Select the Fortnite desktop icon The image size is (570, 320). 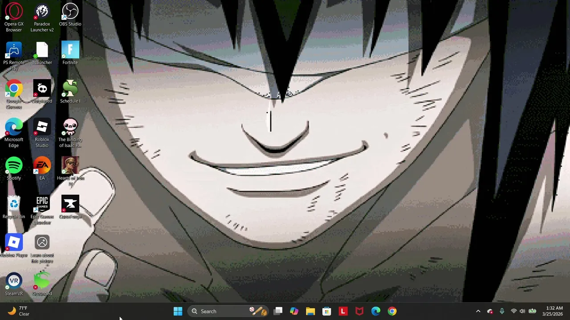[x=70, y=53]
